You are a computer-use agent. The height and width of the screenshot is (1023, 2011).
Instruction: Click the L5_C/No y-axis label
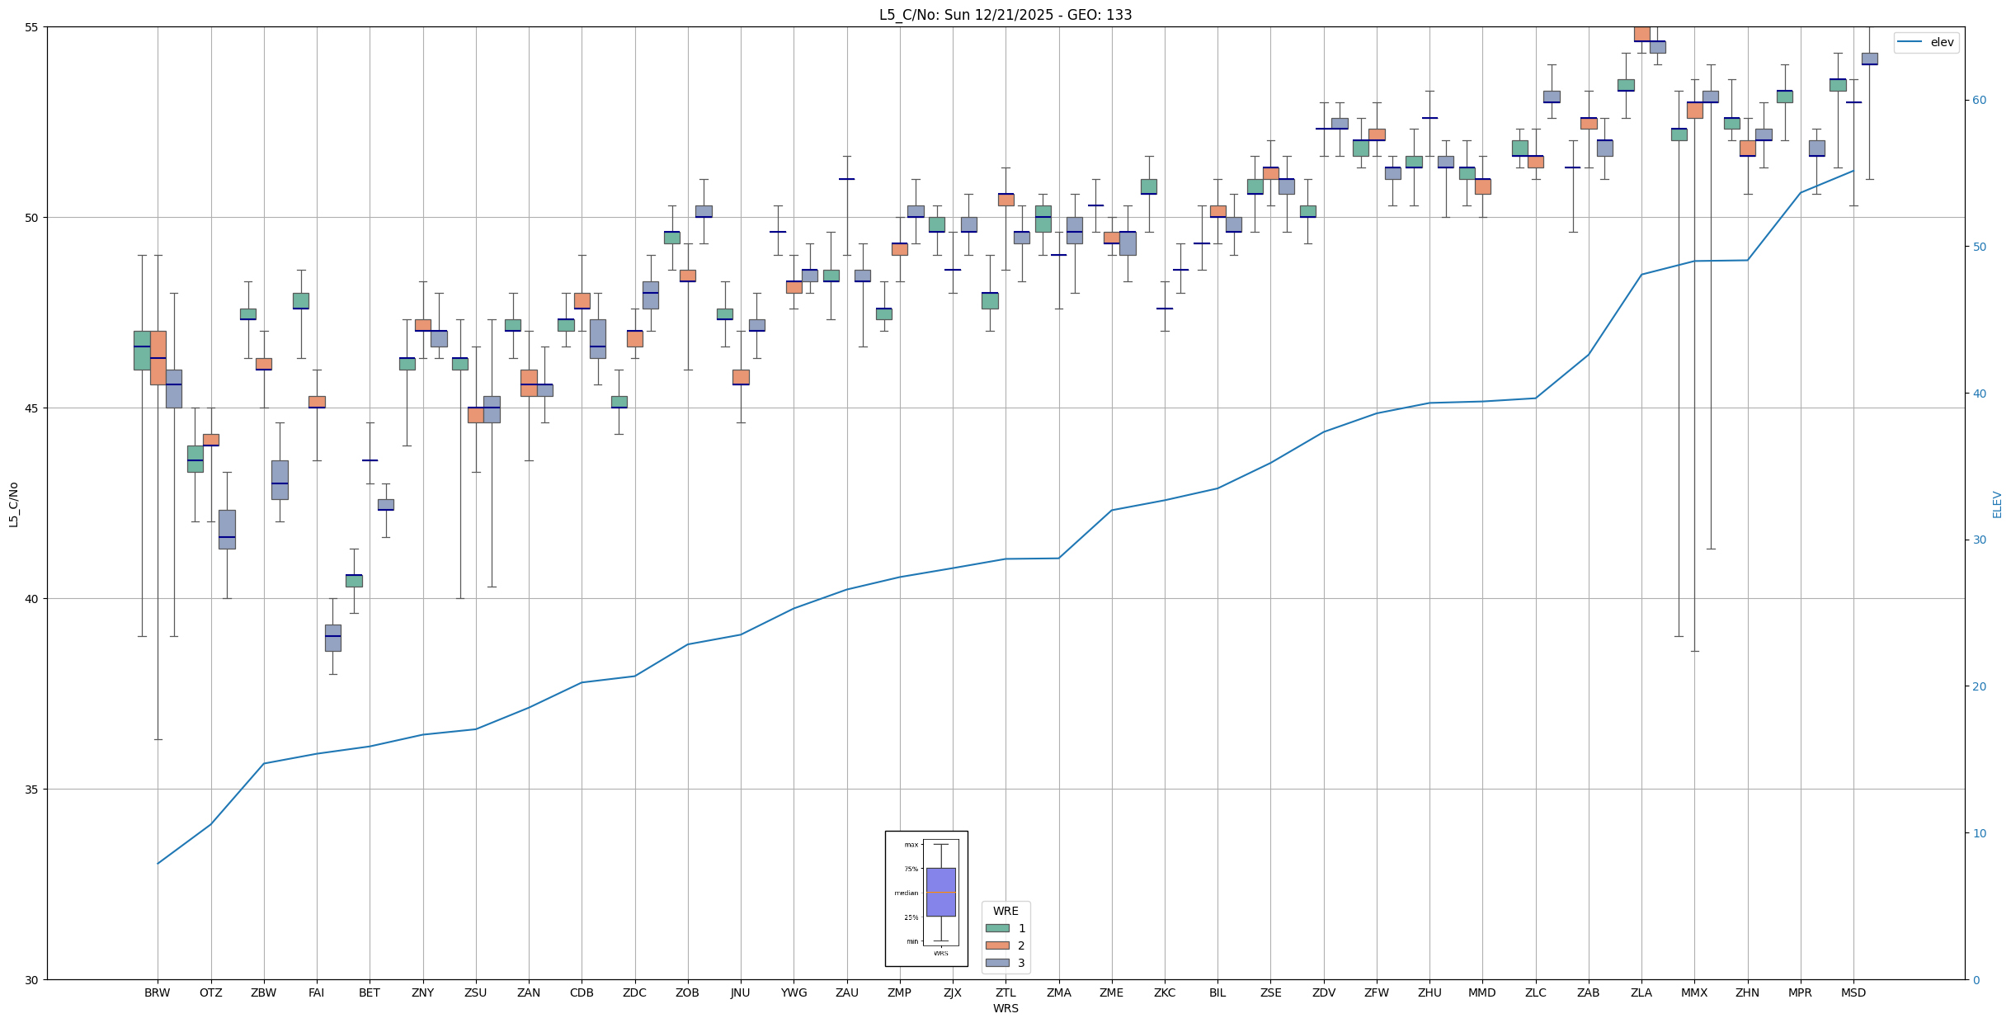pos(13,504)
